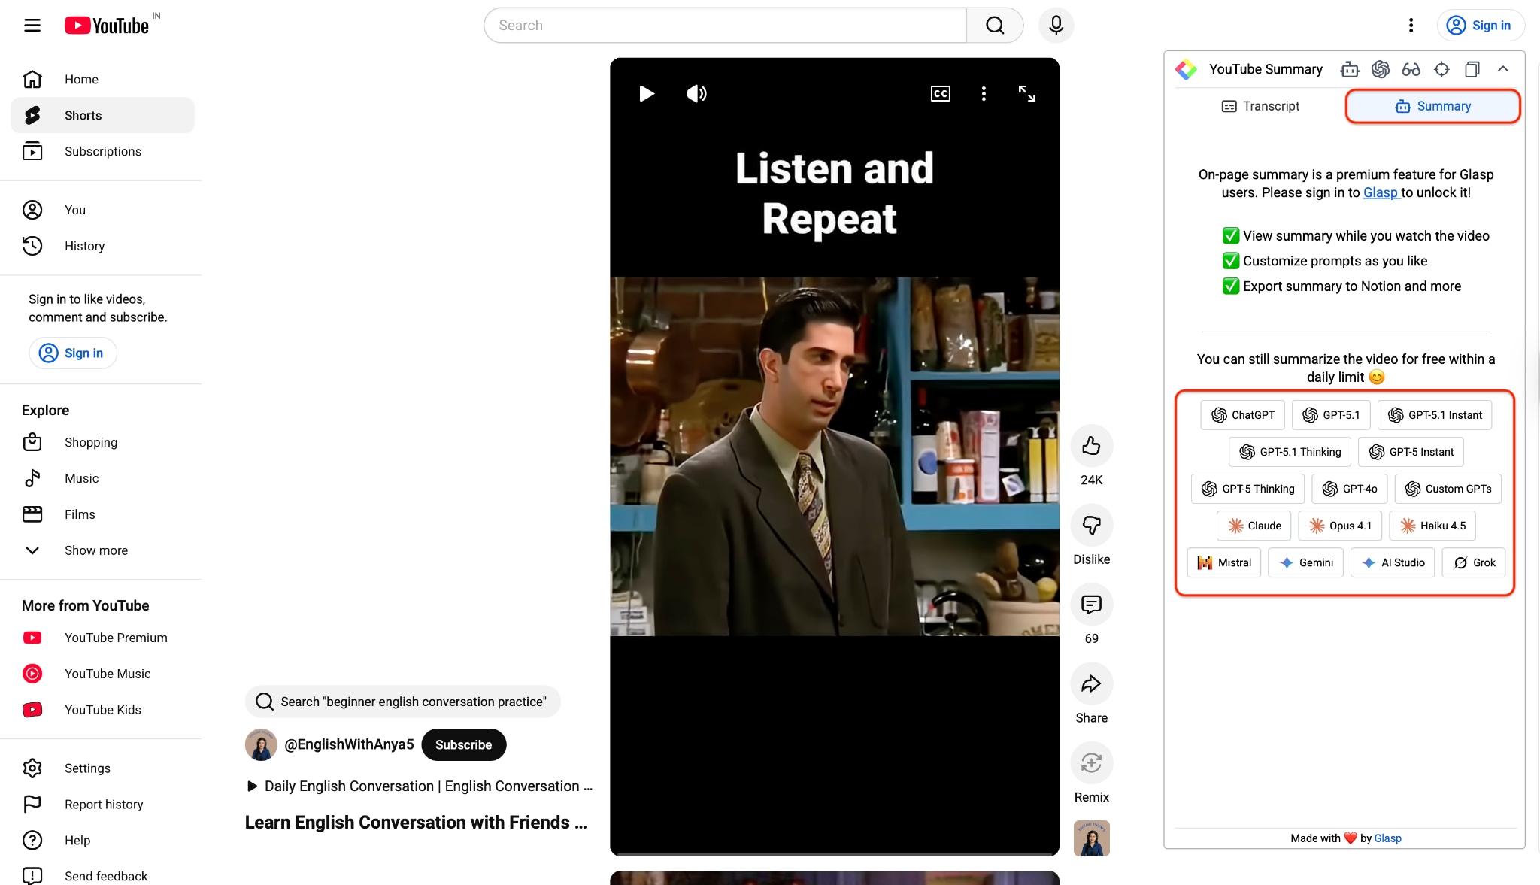
Task: Expand Show more in the Explore section
Action: [95, 550]
